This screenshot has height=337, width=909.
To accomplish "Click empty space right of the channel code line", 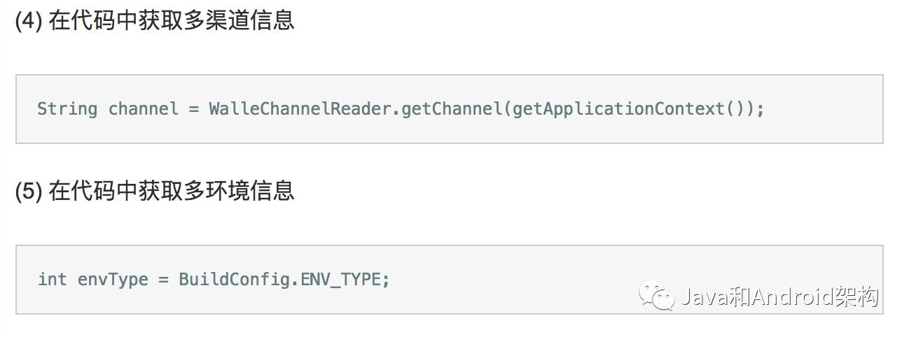I will (819, 109).
